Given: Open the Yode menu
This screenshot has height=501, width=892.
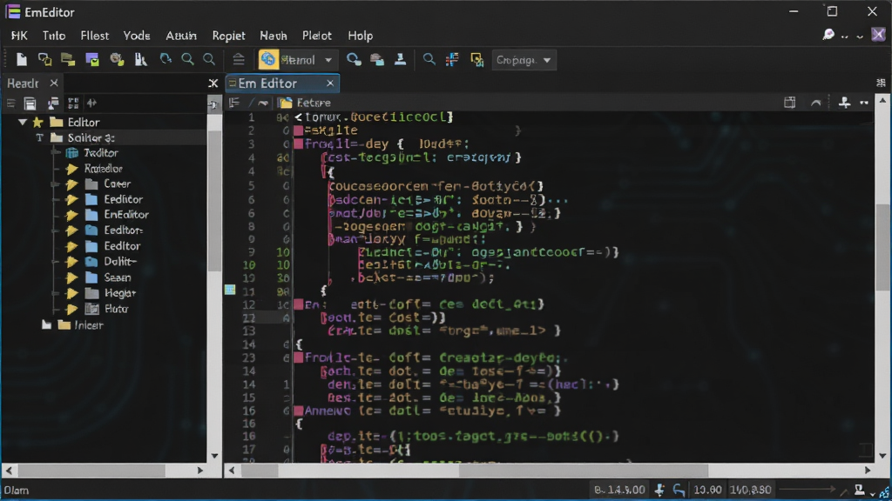Looking at the screenshot, I should click(137, 35).
